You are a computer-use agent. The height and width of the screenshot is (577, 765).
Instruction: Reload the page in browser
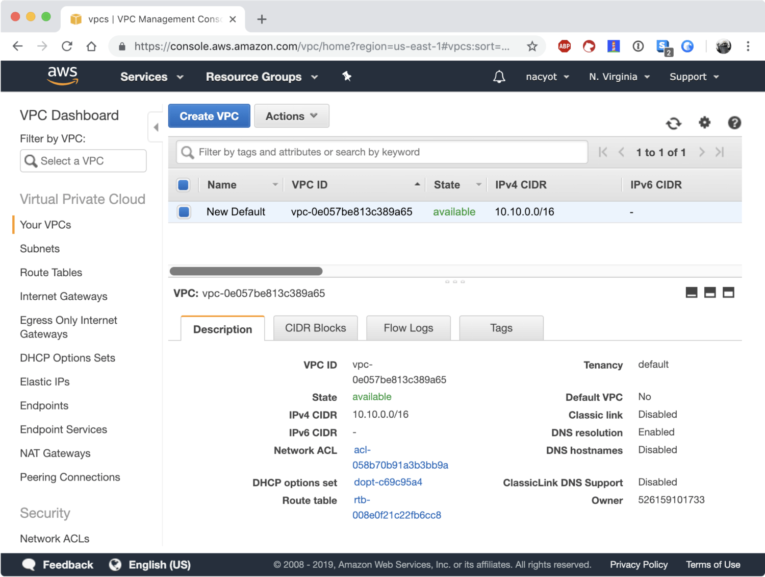[67, 46]
